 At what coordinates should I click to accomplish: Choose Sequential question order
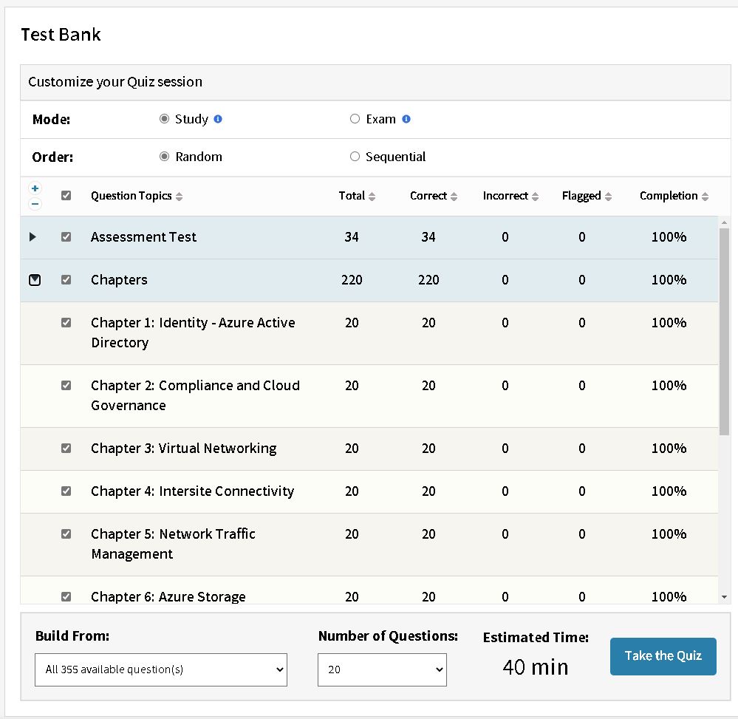tap(355, 157)
